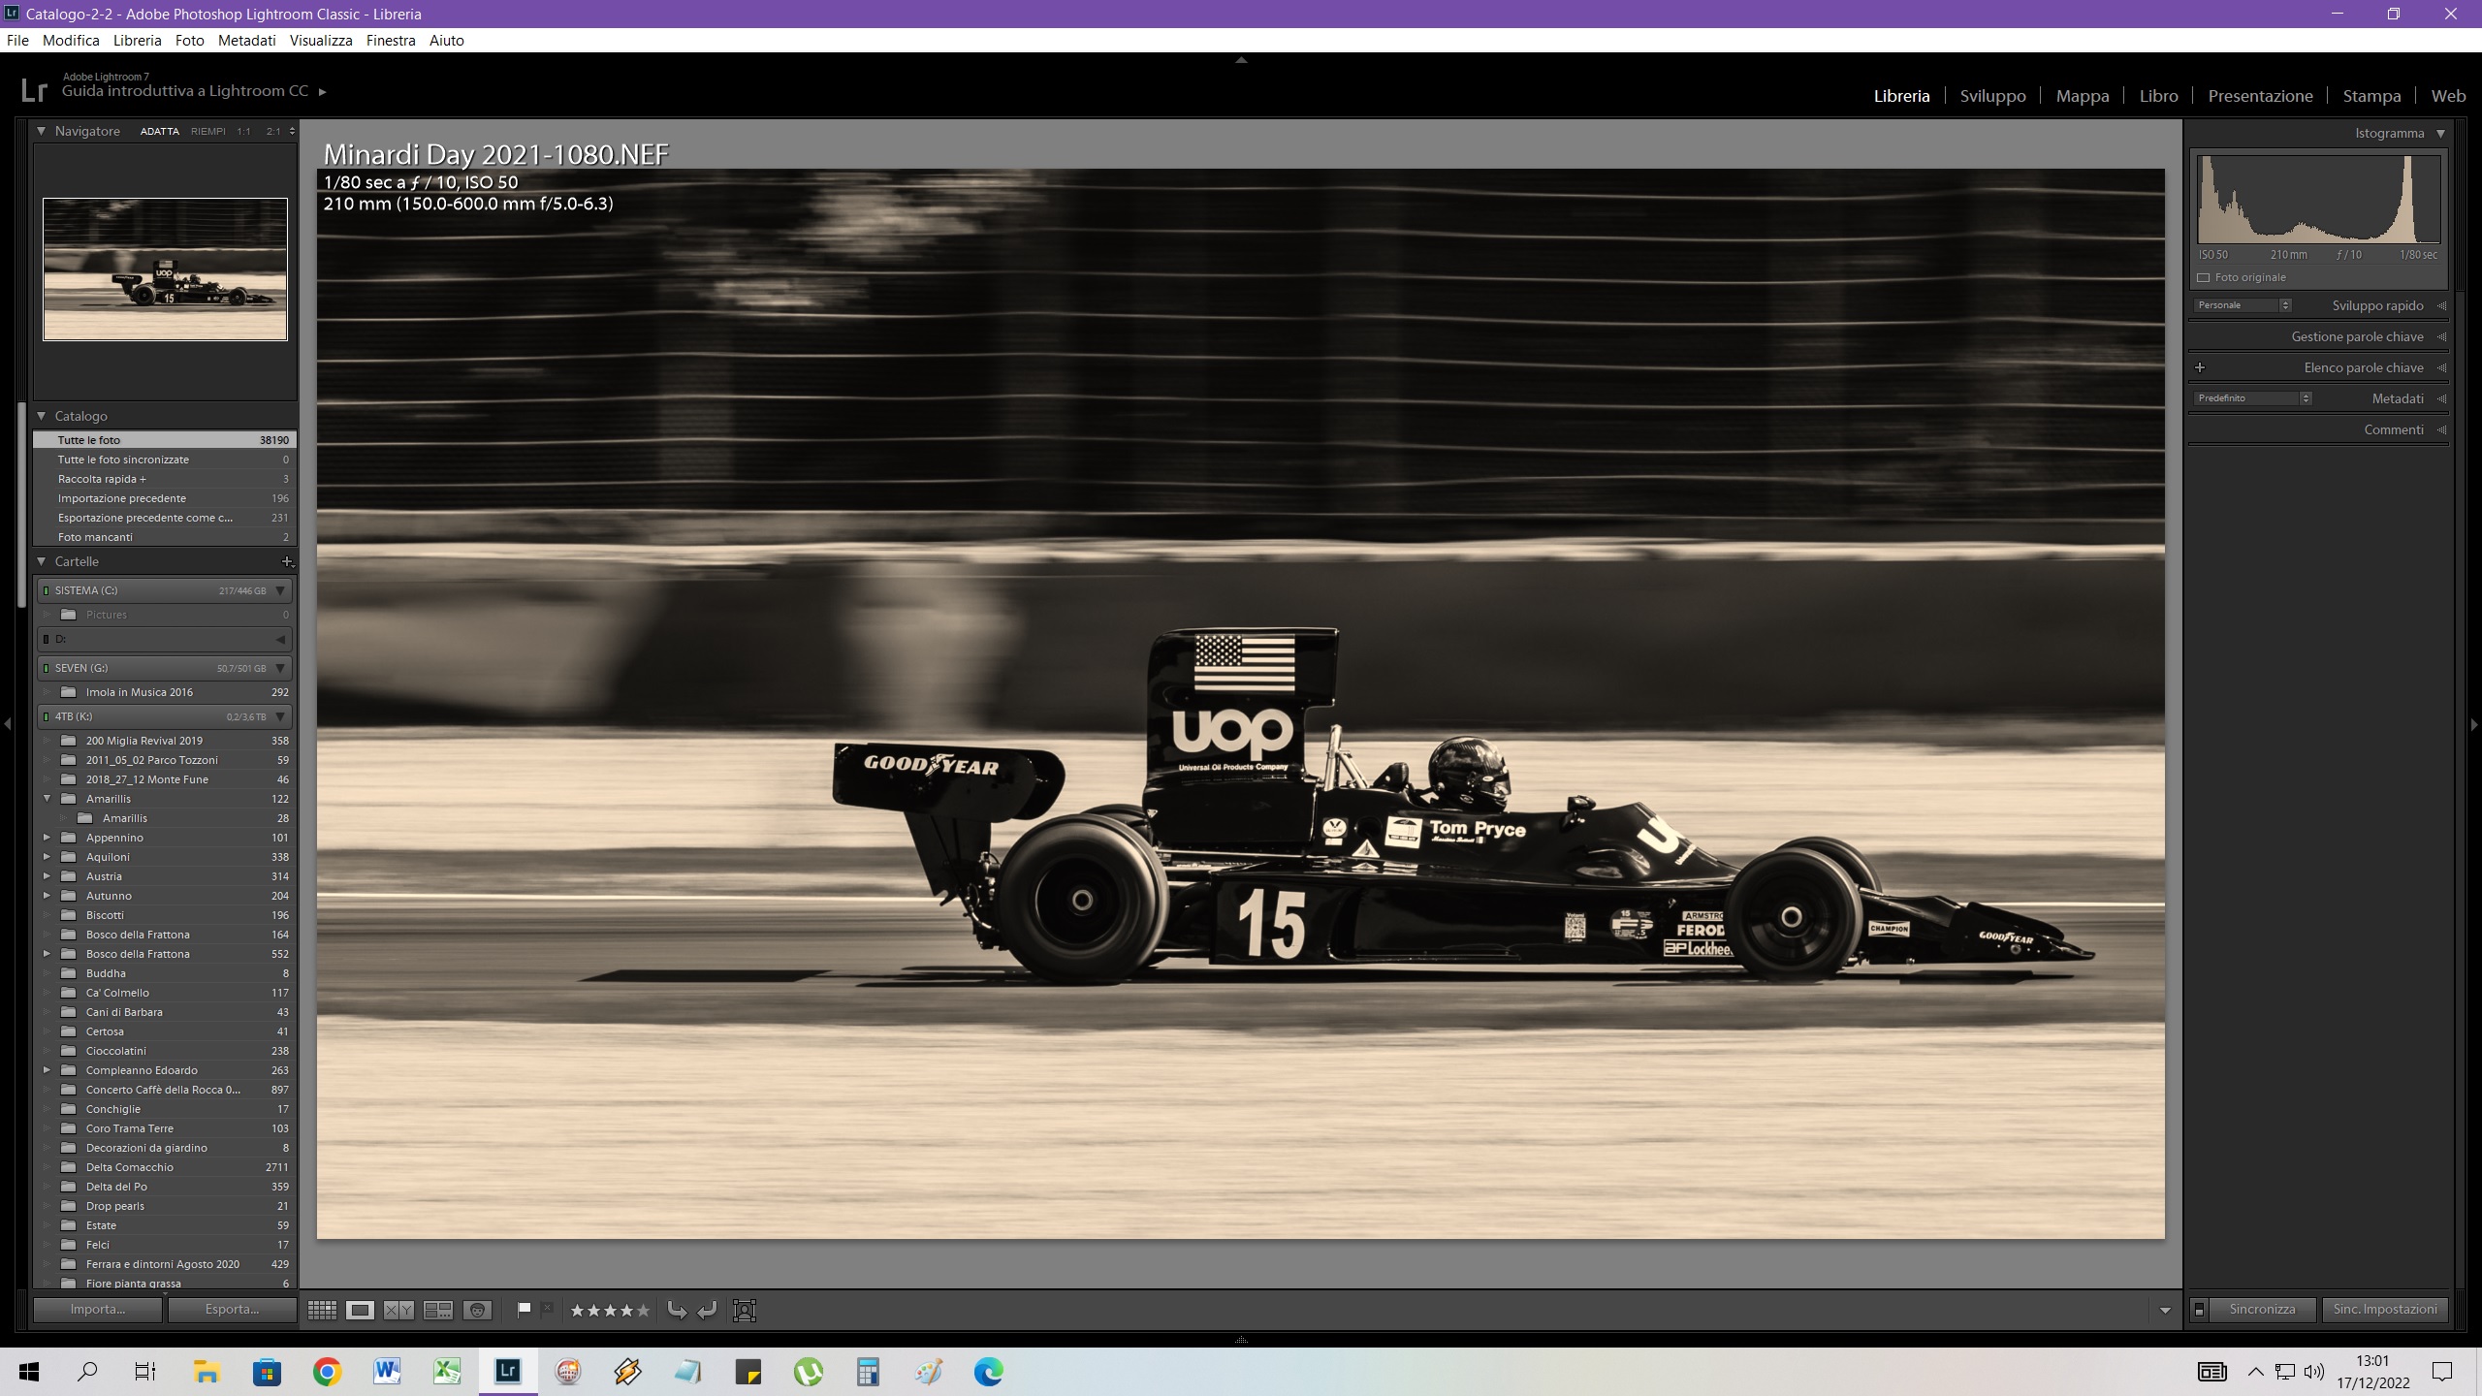Select Loupe view icon in toolbar
2482x1396 pixels.
pos(360,1311)
